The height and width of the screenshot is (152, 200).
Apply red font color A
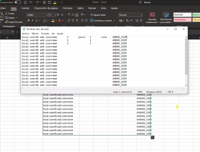(x=59, y=20)
